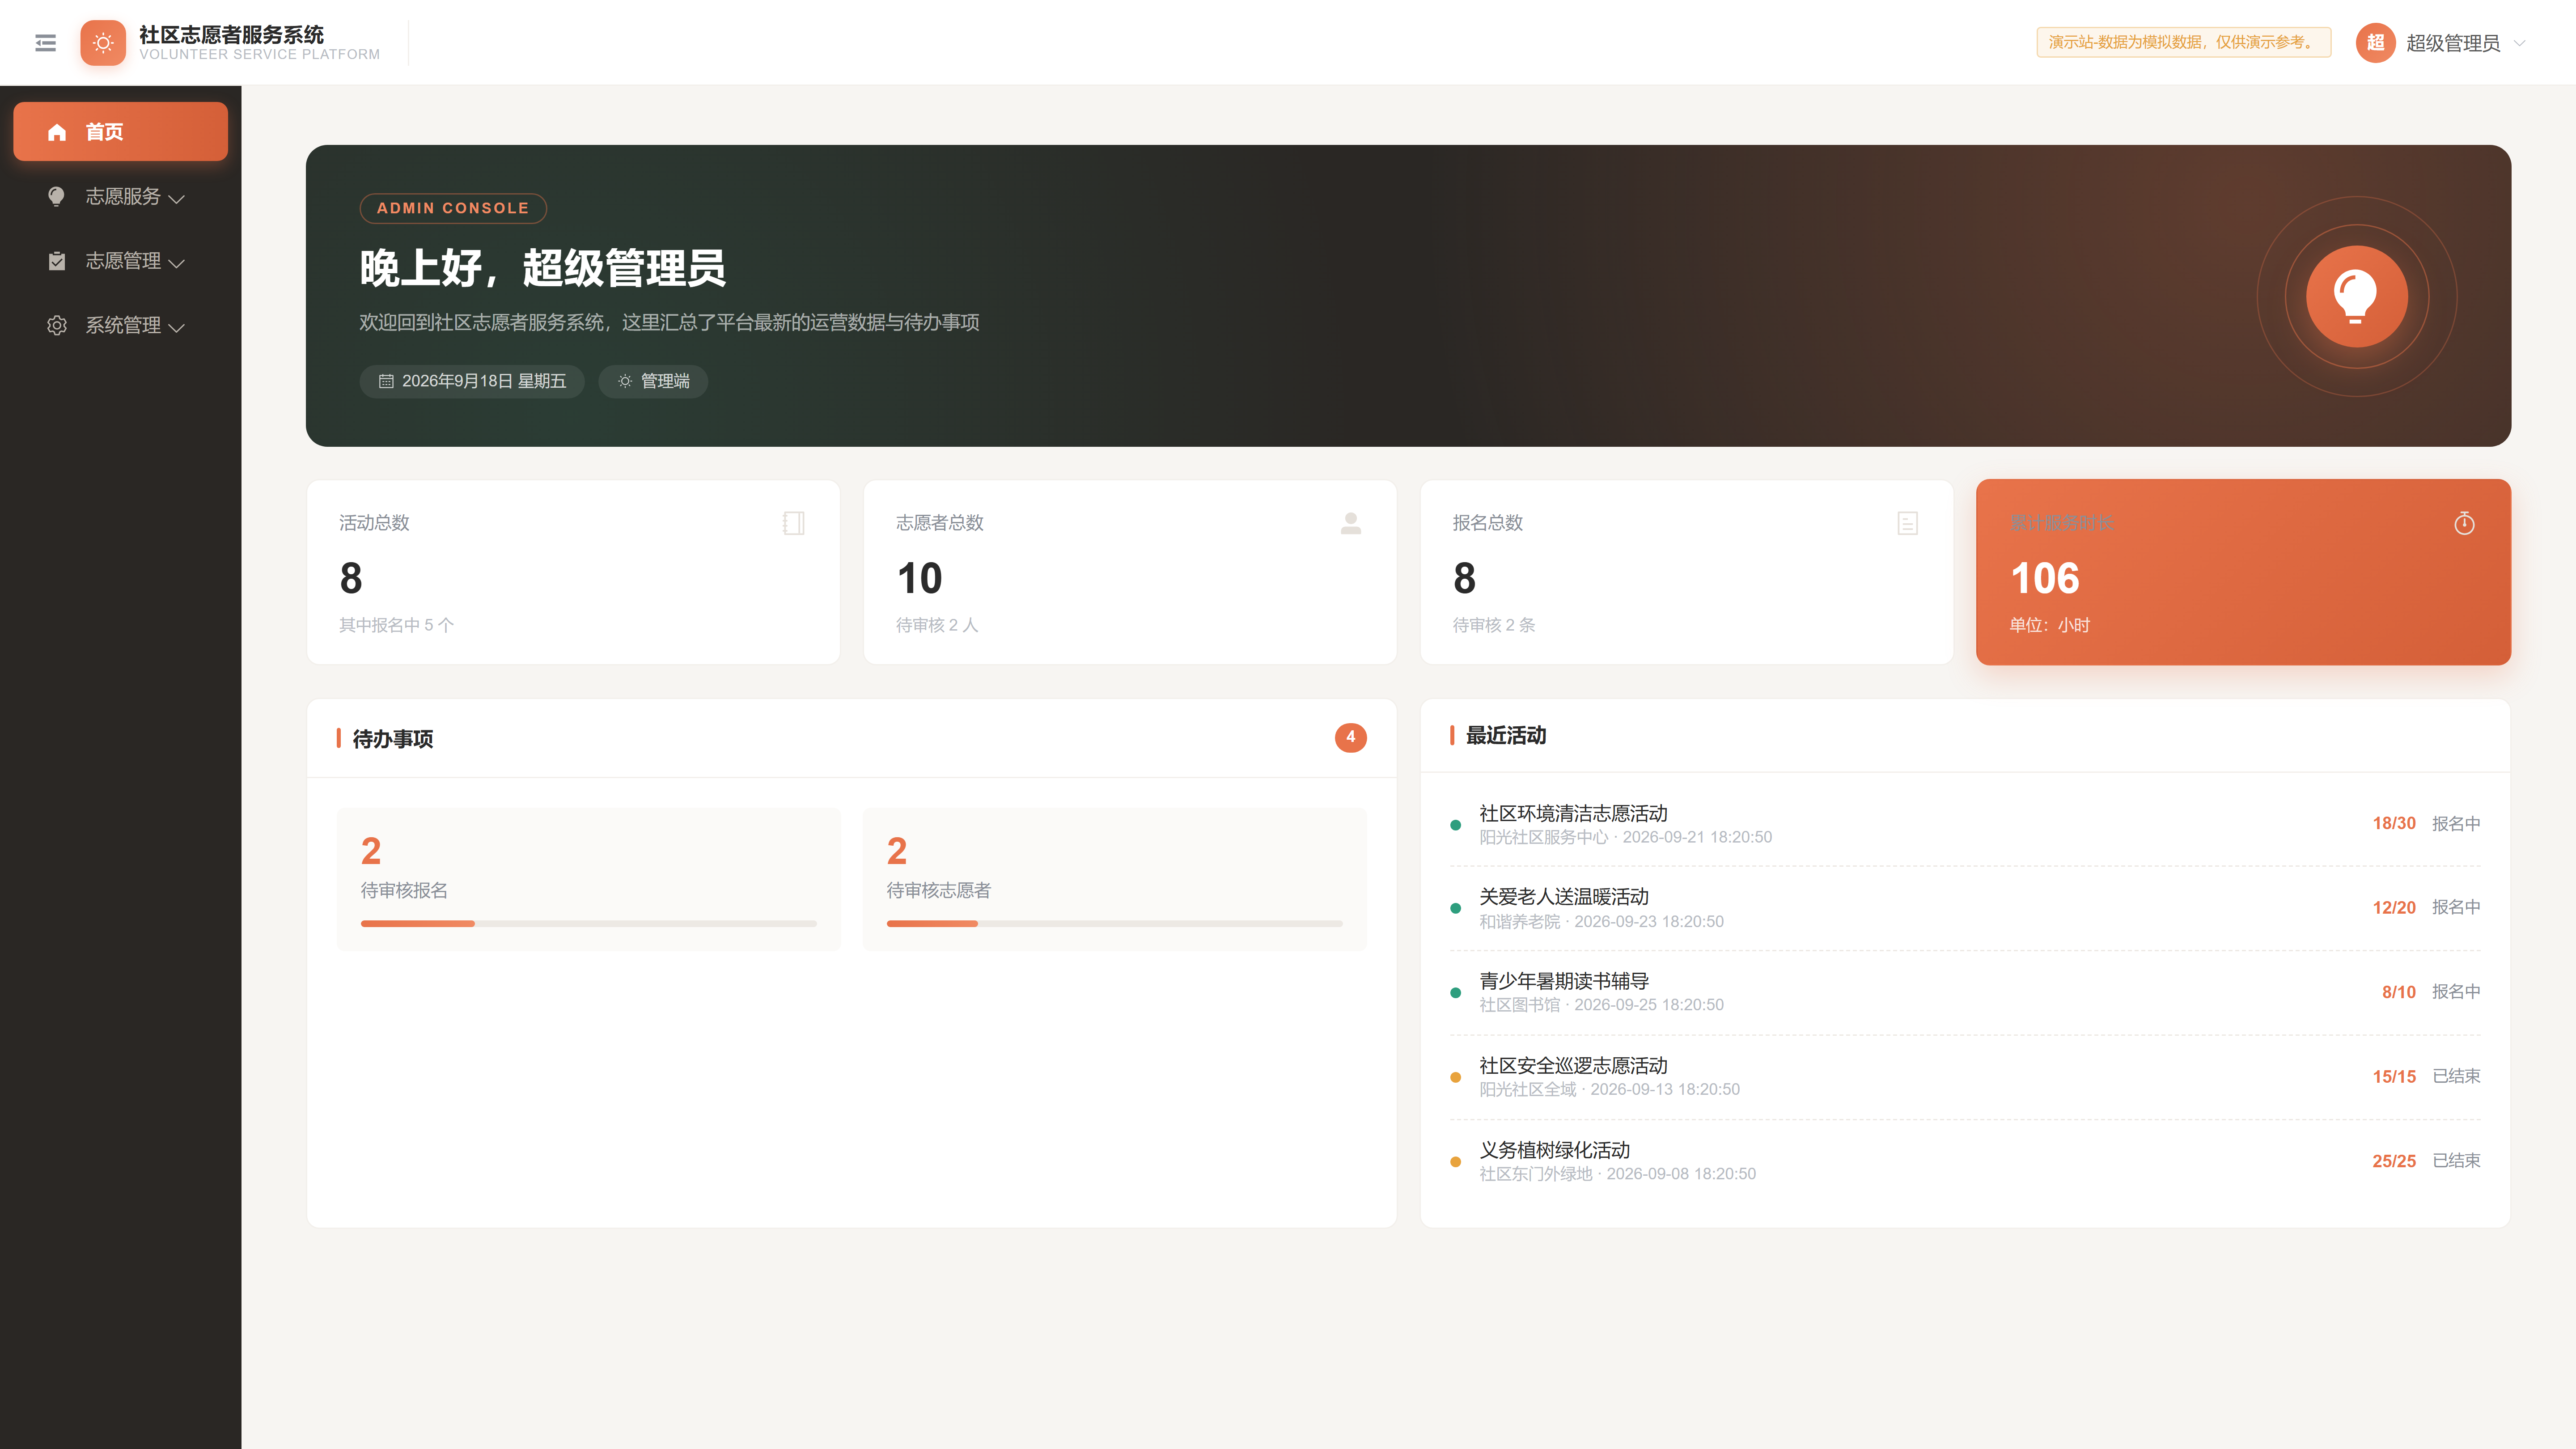Click the 待审核报名 progress bar
This screenshot has width=2576, height=1449.
pyautogui.click(x=589, y=924)
